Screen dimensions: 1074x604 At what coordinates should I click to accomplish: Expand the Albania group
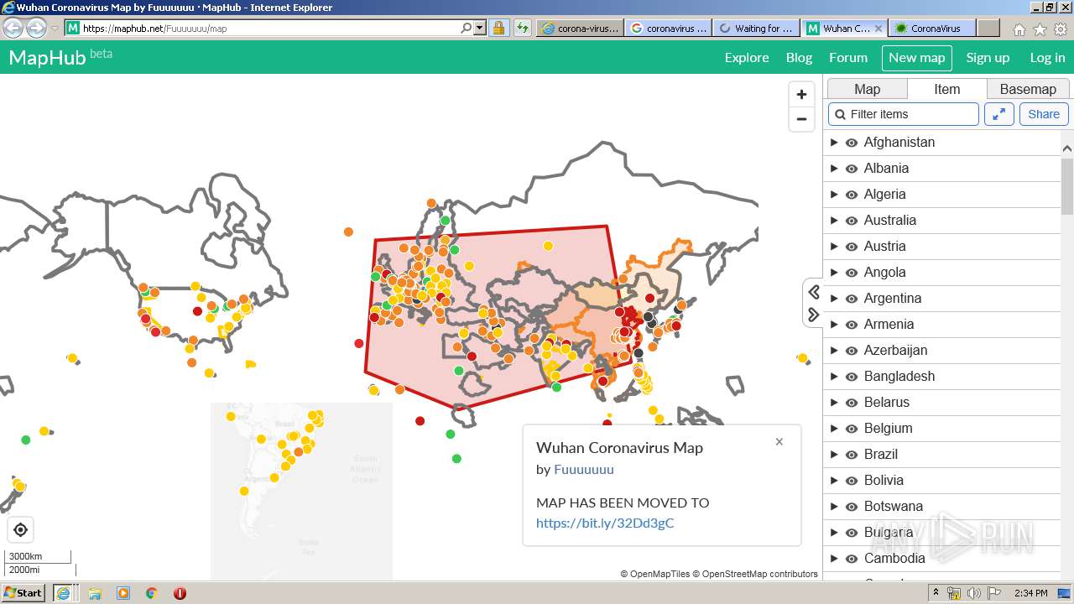(833, 169)
